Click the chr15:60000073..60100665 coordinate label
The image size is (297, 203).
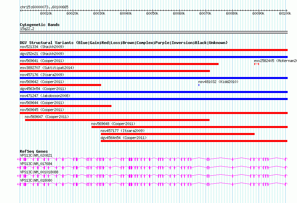[44, 7]
